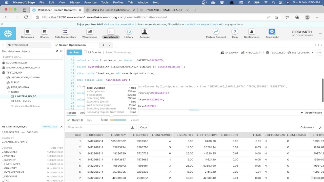Expand the ECOMMERCE_DB database
324x182 pixels.
click(x=16, y=63)
